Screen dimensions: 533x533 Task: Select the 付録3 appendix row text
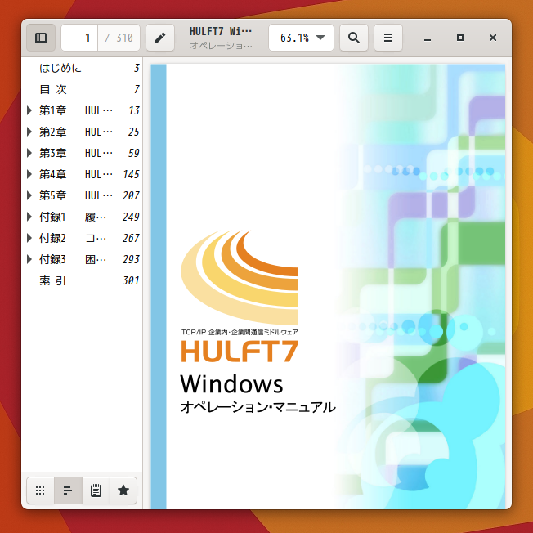(73, 259)
